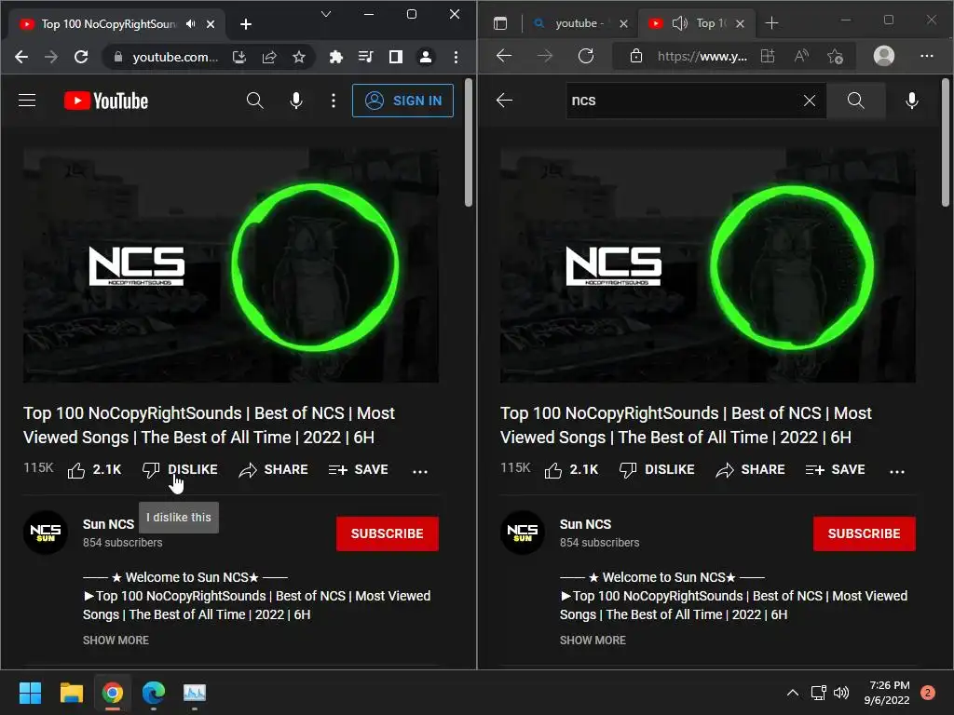Open Windows Start menu
This screenshot has height=715, width=954.
coord(30,693)
